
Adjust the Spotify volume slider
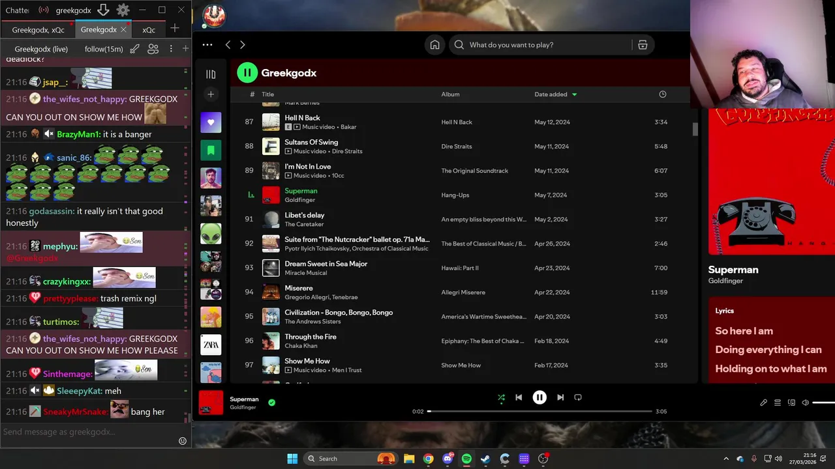pos(823,403)
